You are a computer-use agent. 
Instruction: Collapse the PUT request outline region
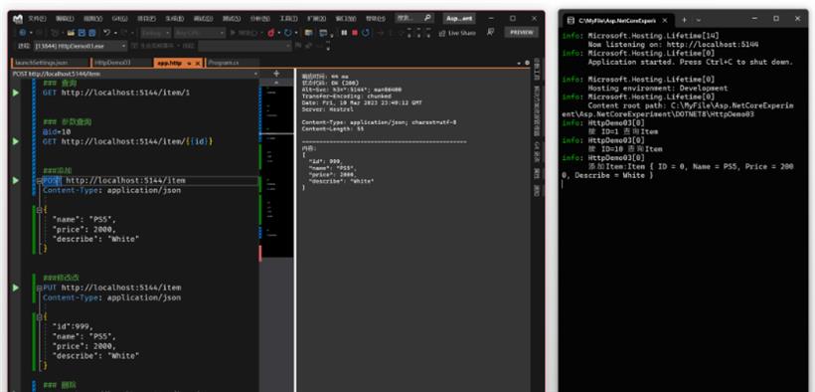39,288
